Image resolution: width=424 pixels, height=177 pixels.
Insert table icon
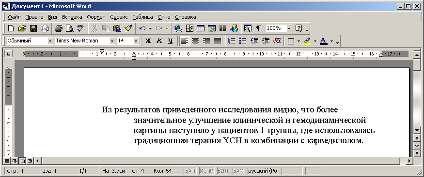[201, 28]
